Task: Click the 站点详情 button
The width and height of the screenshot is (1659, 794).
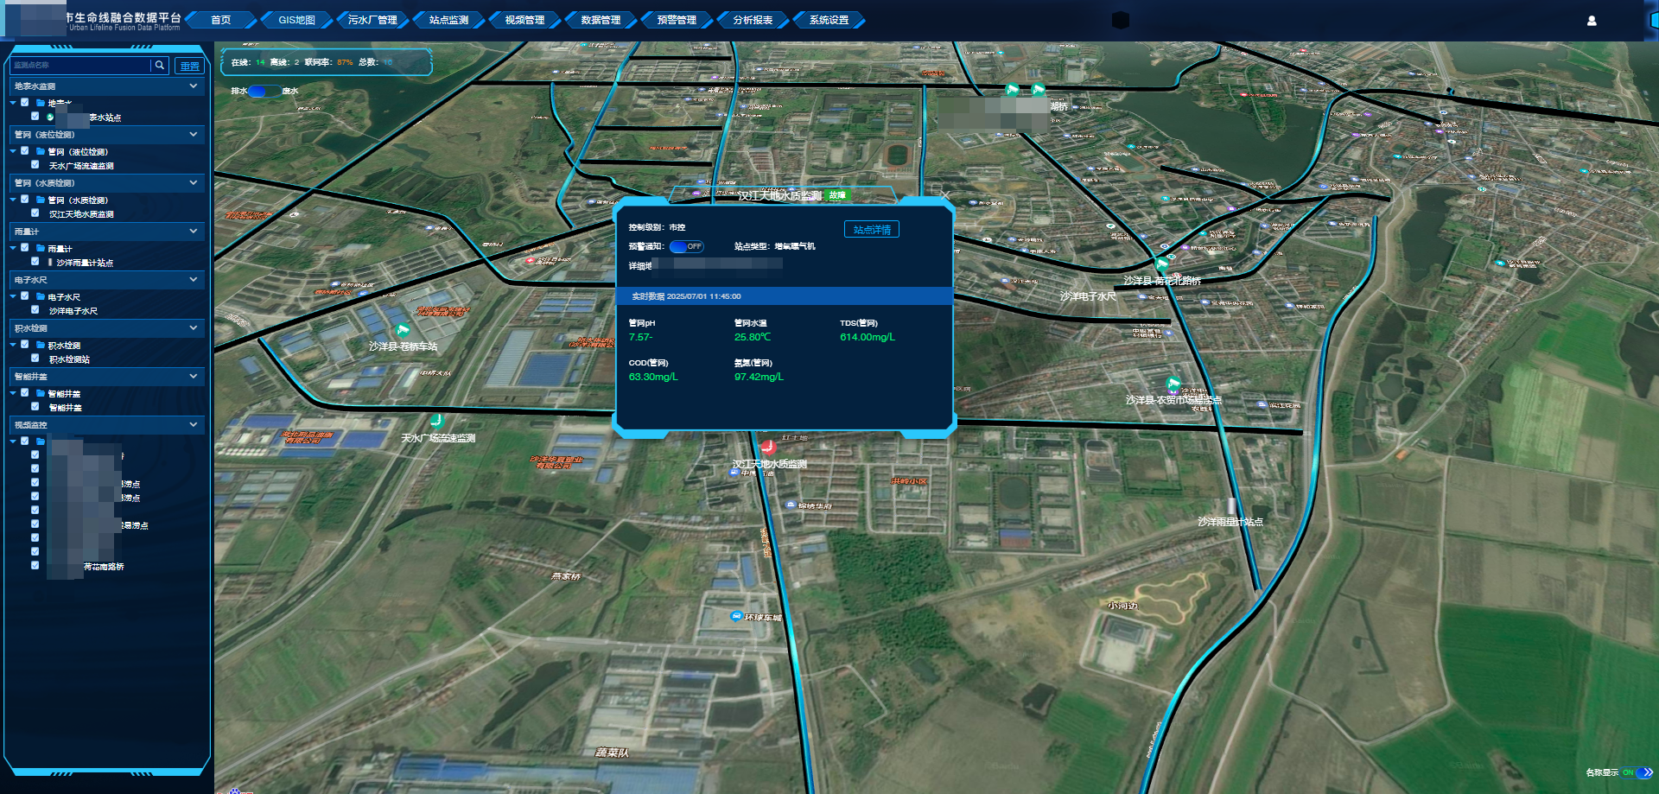Action: [x=872, y=230]
